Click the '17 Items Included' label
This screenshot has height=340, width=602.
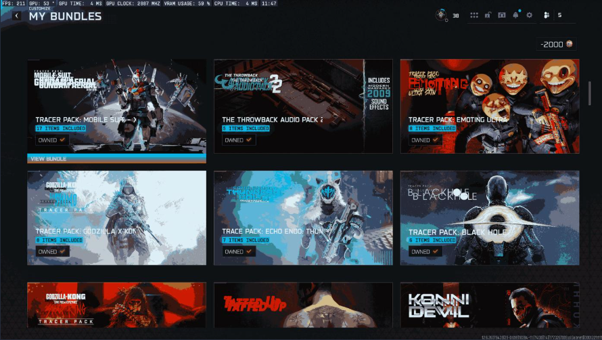click(x=61, y=129)
